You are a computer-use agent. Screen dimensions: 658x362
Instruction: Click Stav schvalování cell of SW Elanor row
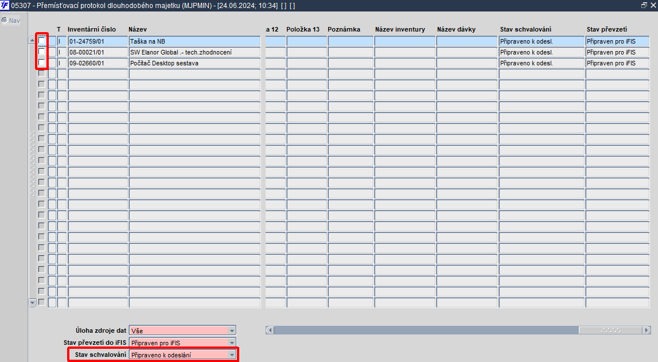pos(542,52)
